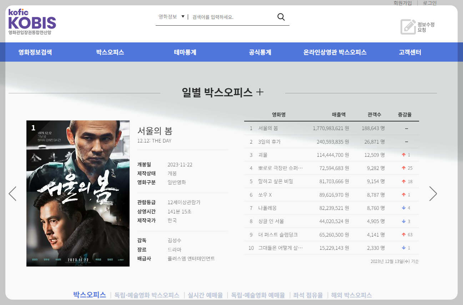Click the audience count 188,643 명

pos(373,128)
